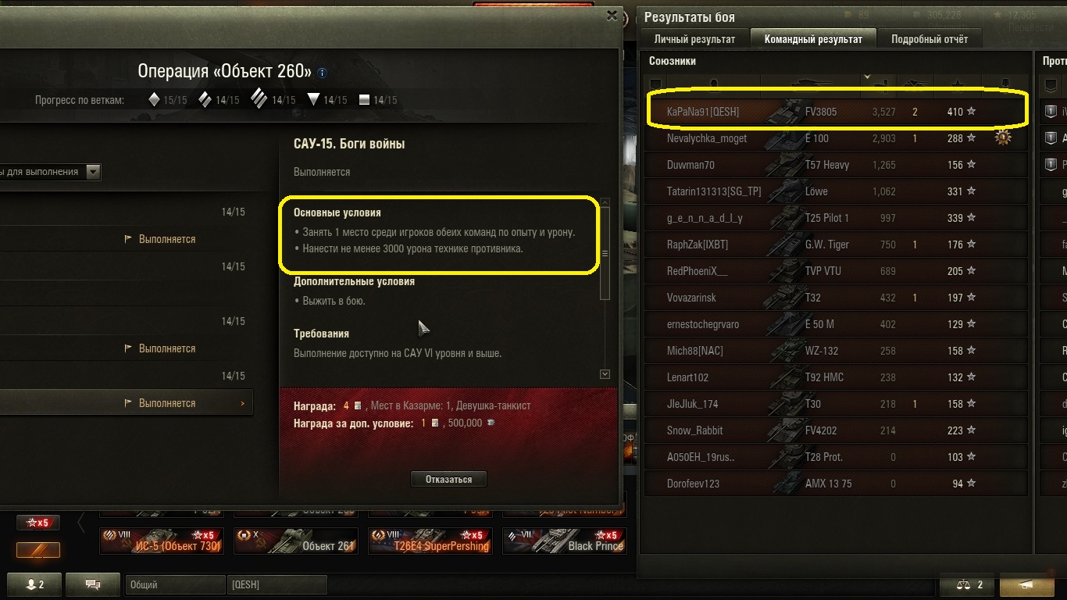Select the tank destroyer branch triangle icon

coord(314,100)
